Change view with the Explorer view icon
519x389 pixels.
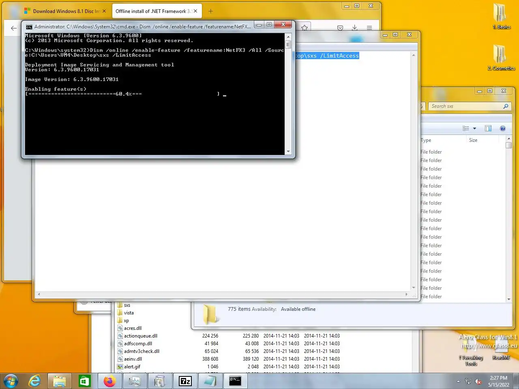pos(466,128)
